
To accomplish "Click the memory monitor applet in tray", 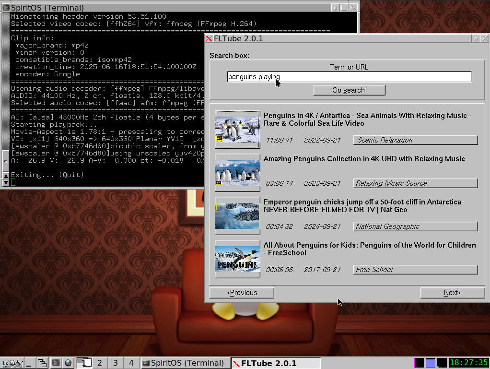I will [x=431, y=363].
